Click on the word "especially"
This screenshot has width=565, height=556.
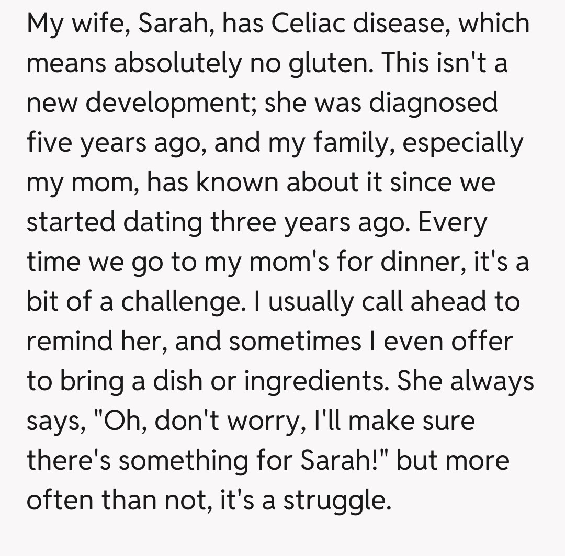(462, 143)
